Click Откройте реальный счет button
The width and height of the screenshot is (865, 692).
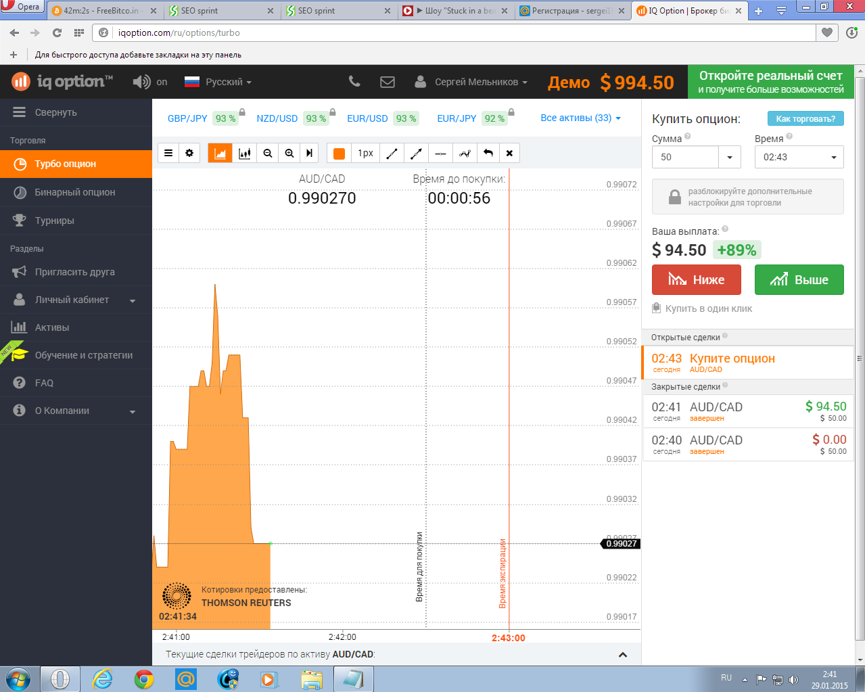tap(771, 82)
